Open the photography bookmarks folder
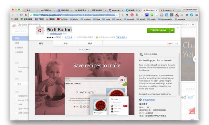 [165, 19]
